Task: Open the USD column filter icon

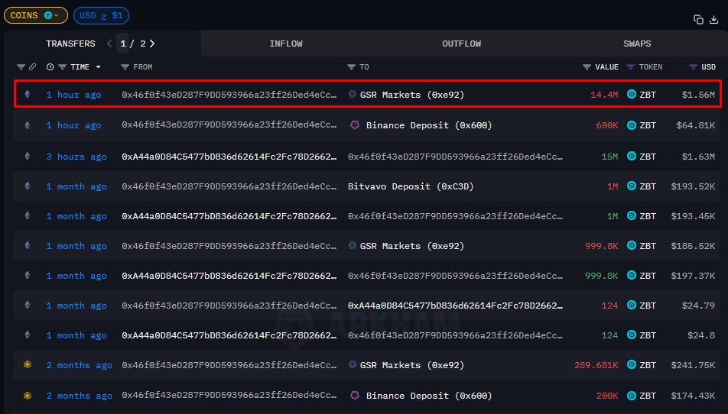Action: pyautogui.click(x=693, y=67)
